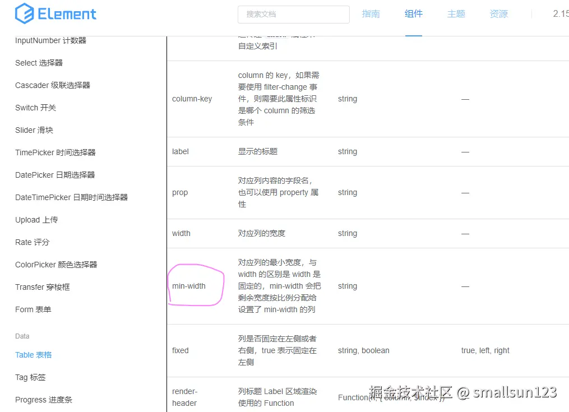Click the 对应列的宽度 description text

click(x=262, y=233)
